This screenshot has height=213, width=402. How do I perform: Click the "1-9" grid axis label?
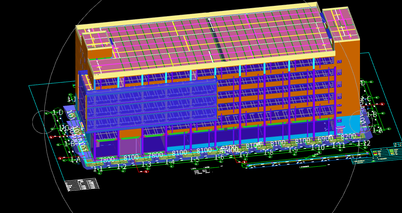click(293, 150)
